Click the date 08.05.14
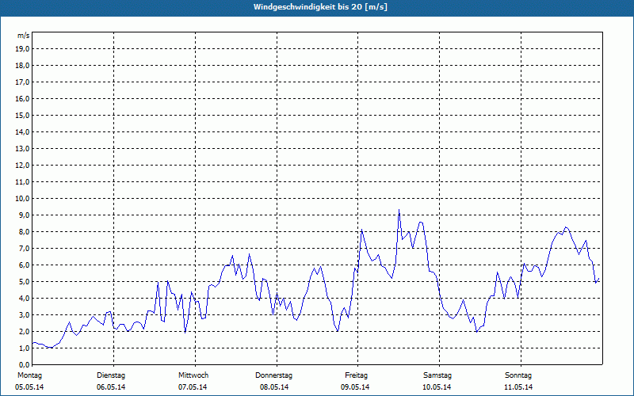The height and width of the screenshot is (396, 634). [274, 387]
